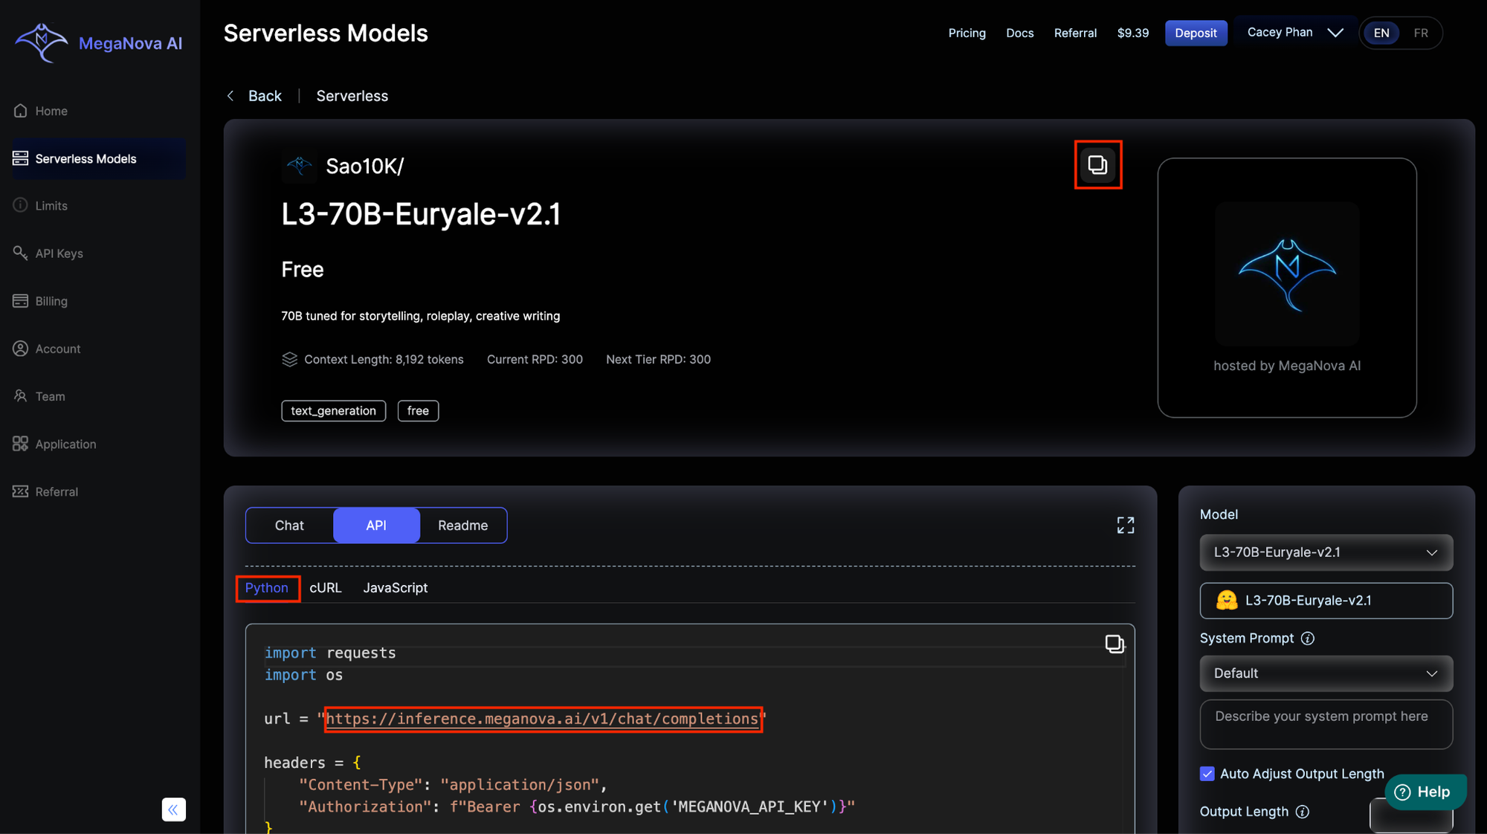Switch to the Chat tab
This screenshot has width=1487, height=834.
pyautogui.click(x=289, y=526)
